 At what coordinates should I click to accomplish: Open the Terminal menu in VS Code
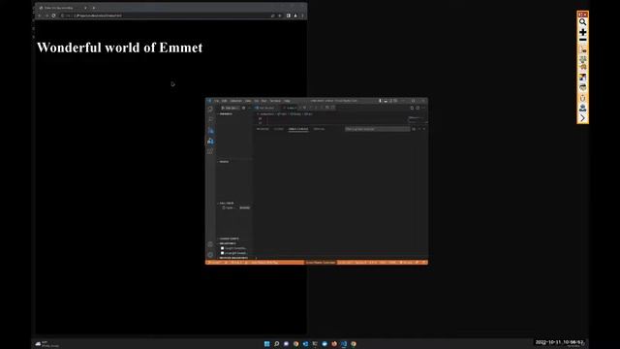pos(275,101)
